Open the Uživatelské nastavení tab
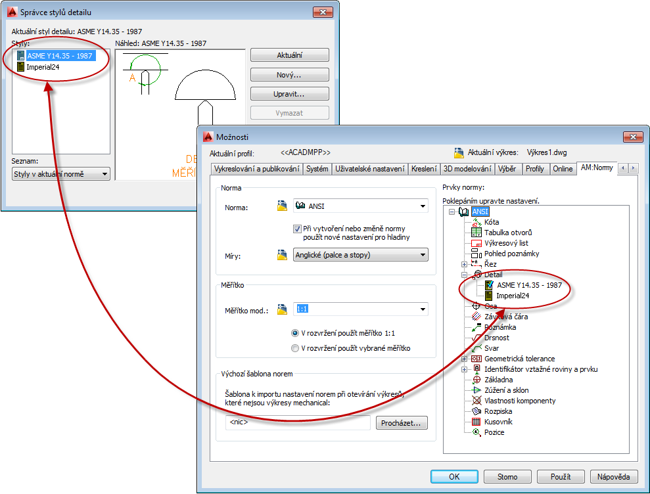 click(x=370, y=169)
